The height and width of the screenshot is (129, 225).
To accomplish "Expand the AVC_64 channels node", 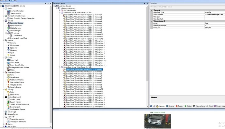I will 59,10.
